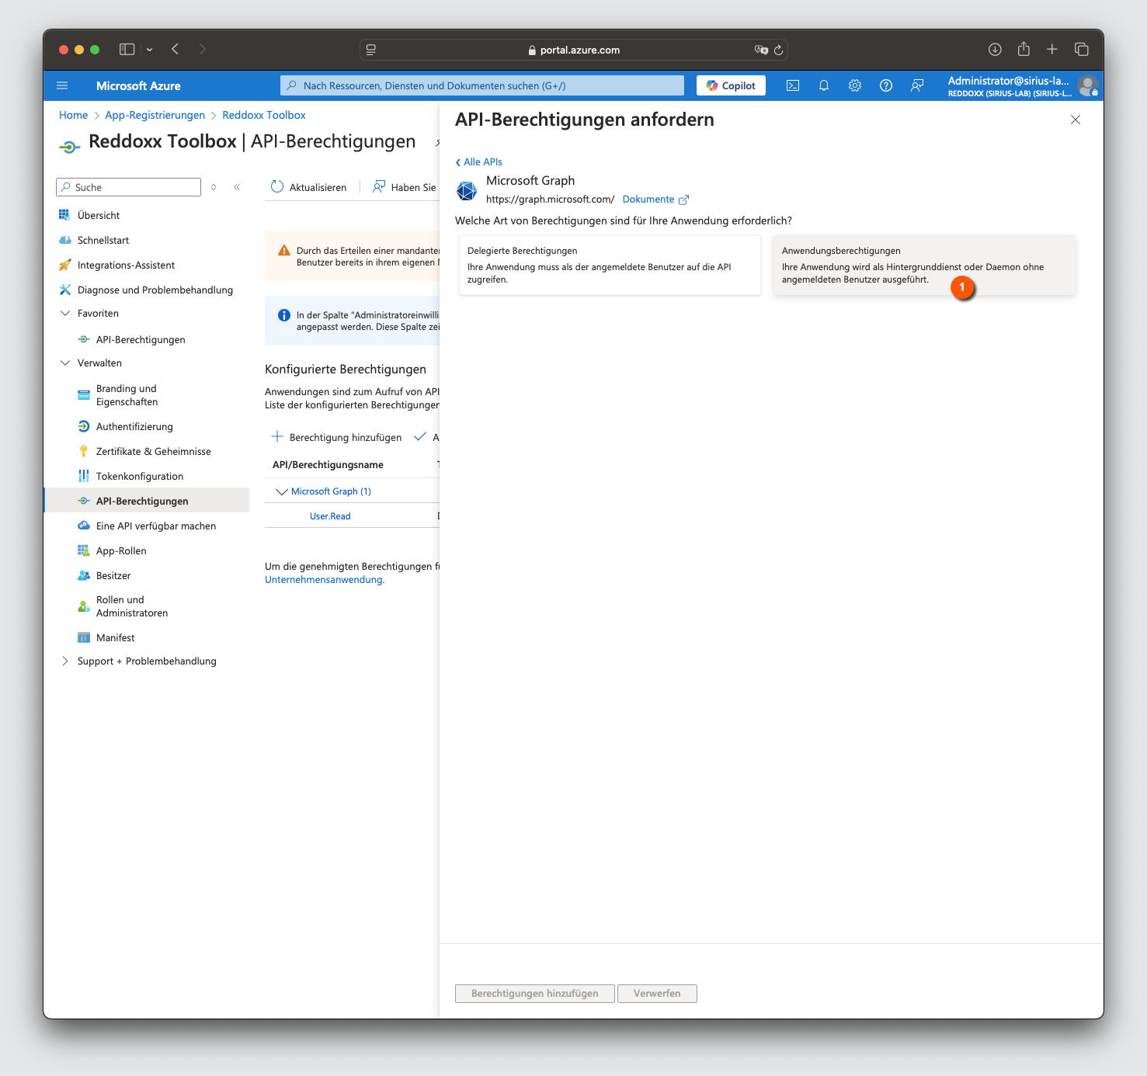The image size is (1147, 1076).
Task: Toggle sidebar expand/collapse sort arrows
Action: point(214,187)
